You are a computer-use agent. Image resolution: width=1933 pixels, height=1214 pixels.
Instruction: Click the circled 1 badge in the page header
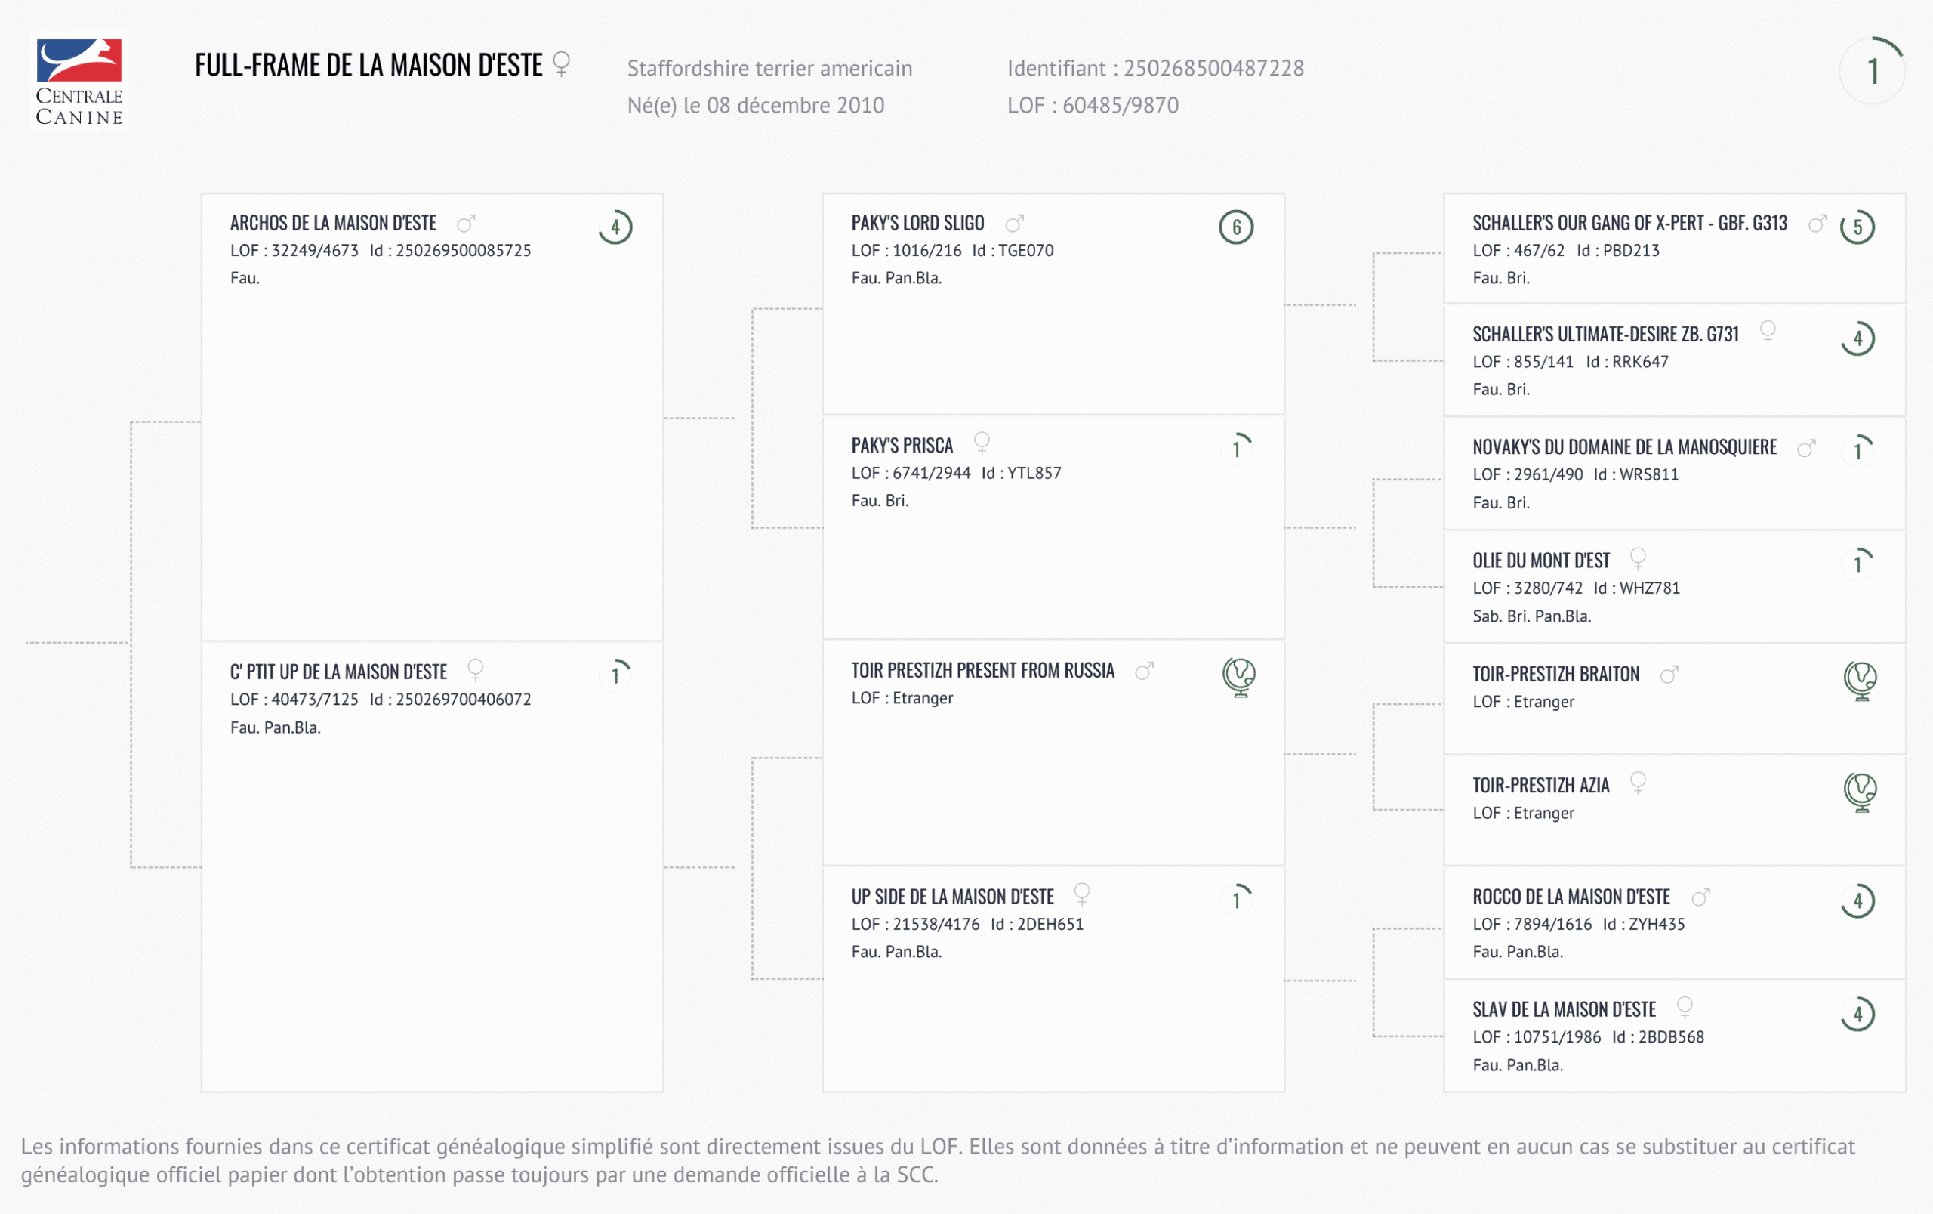click(x=1872, y=71)
